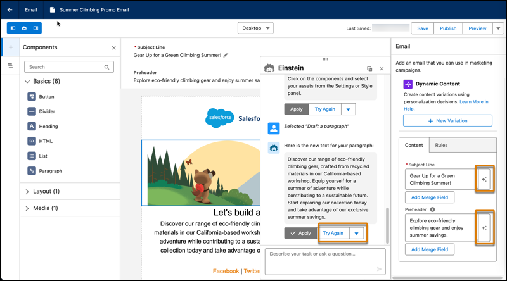
Task: Click Add Merge Field under Subject Line
Action: pos(430,197)
